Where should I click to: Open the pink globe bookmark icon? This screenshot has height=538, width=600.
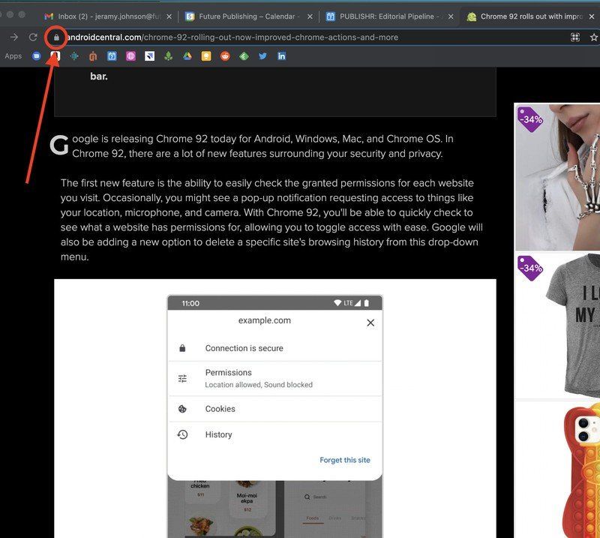point(130,56)
